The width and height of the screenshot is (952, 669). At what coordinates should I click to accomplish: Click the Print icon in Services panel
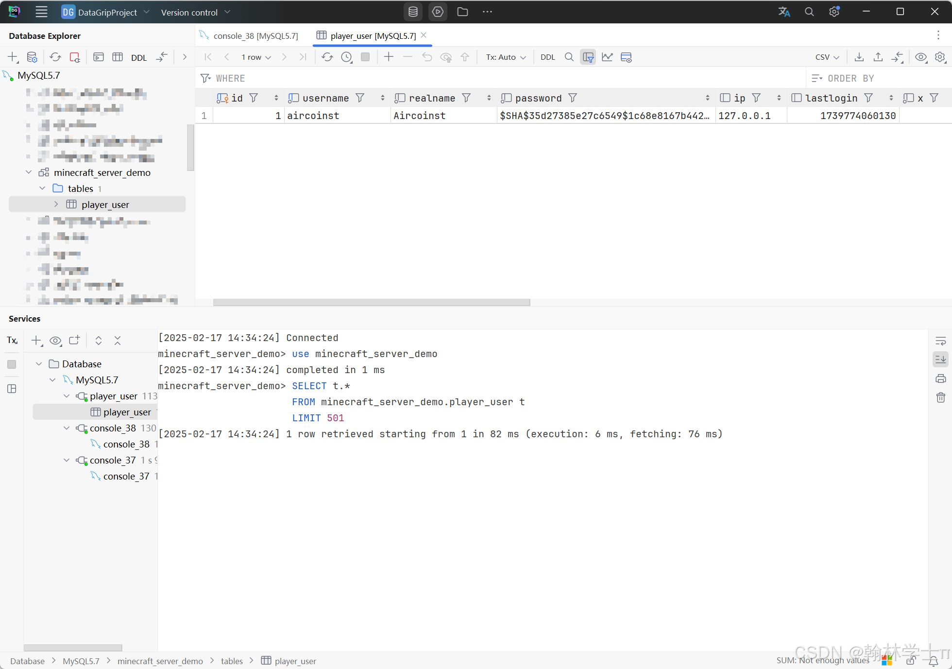click(941, 378)
